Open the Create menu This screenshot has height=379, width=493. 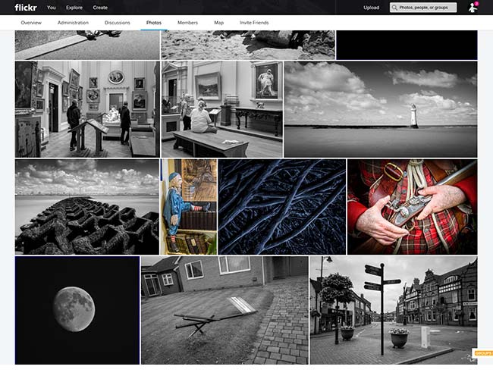pos(100,8)
